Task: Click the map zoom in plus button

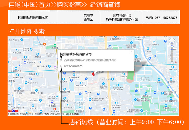Action: pos(172,46)
